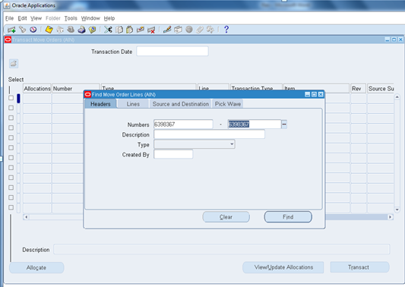Click the Allocate button
405x287 pixels.
point(36,268)
